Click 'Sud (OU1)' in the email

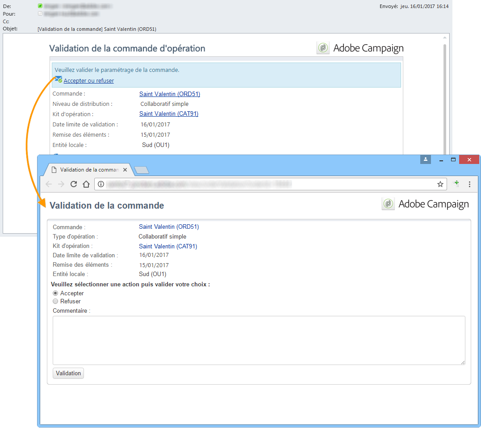155,145
